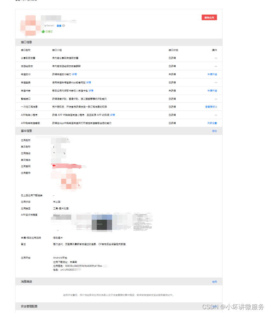
Task: Click 关联设置 for APP跳转微信客服
Action: pyautogui.click(x=212, y=123)
